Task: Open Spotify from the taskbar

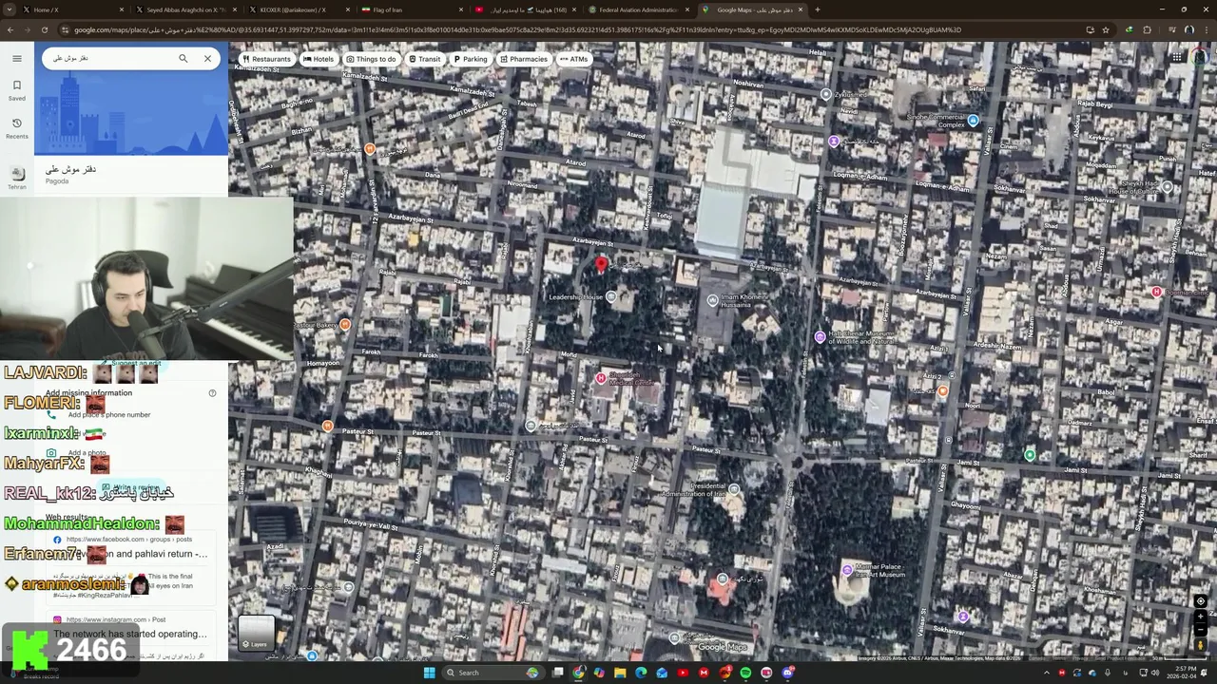Action: [745, 673]
